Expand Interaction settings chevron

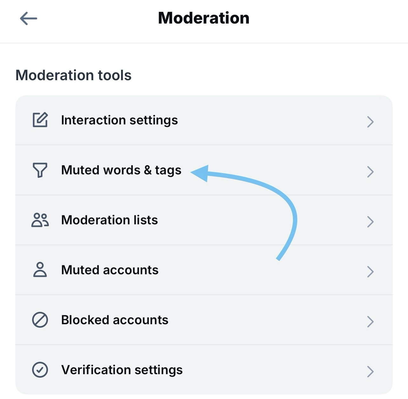(370, 122)
